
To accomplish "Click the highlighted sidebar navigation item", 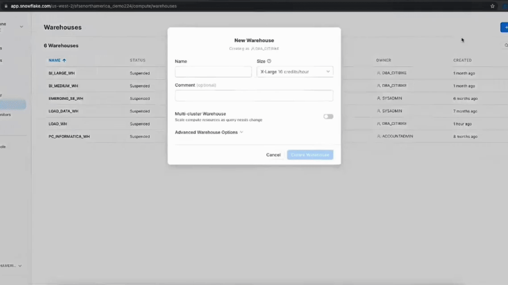I will click(13, 104).
